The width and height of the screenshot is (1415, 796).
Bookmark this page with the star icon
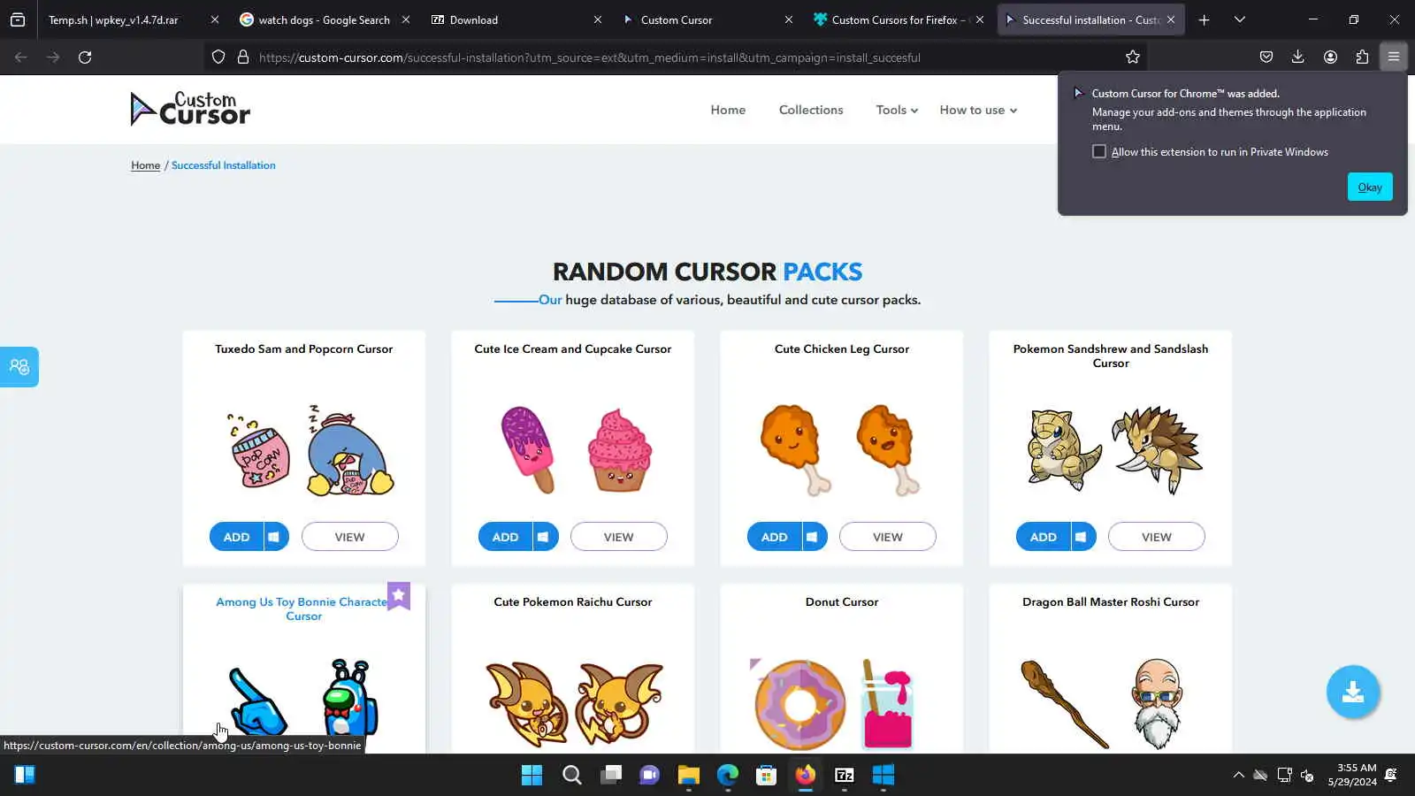coord(1133,57)
